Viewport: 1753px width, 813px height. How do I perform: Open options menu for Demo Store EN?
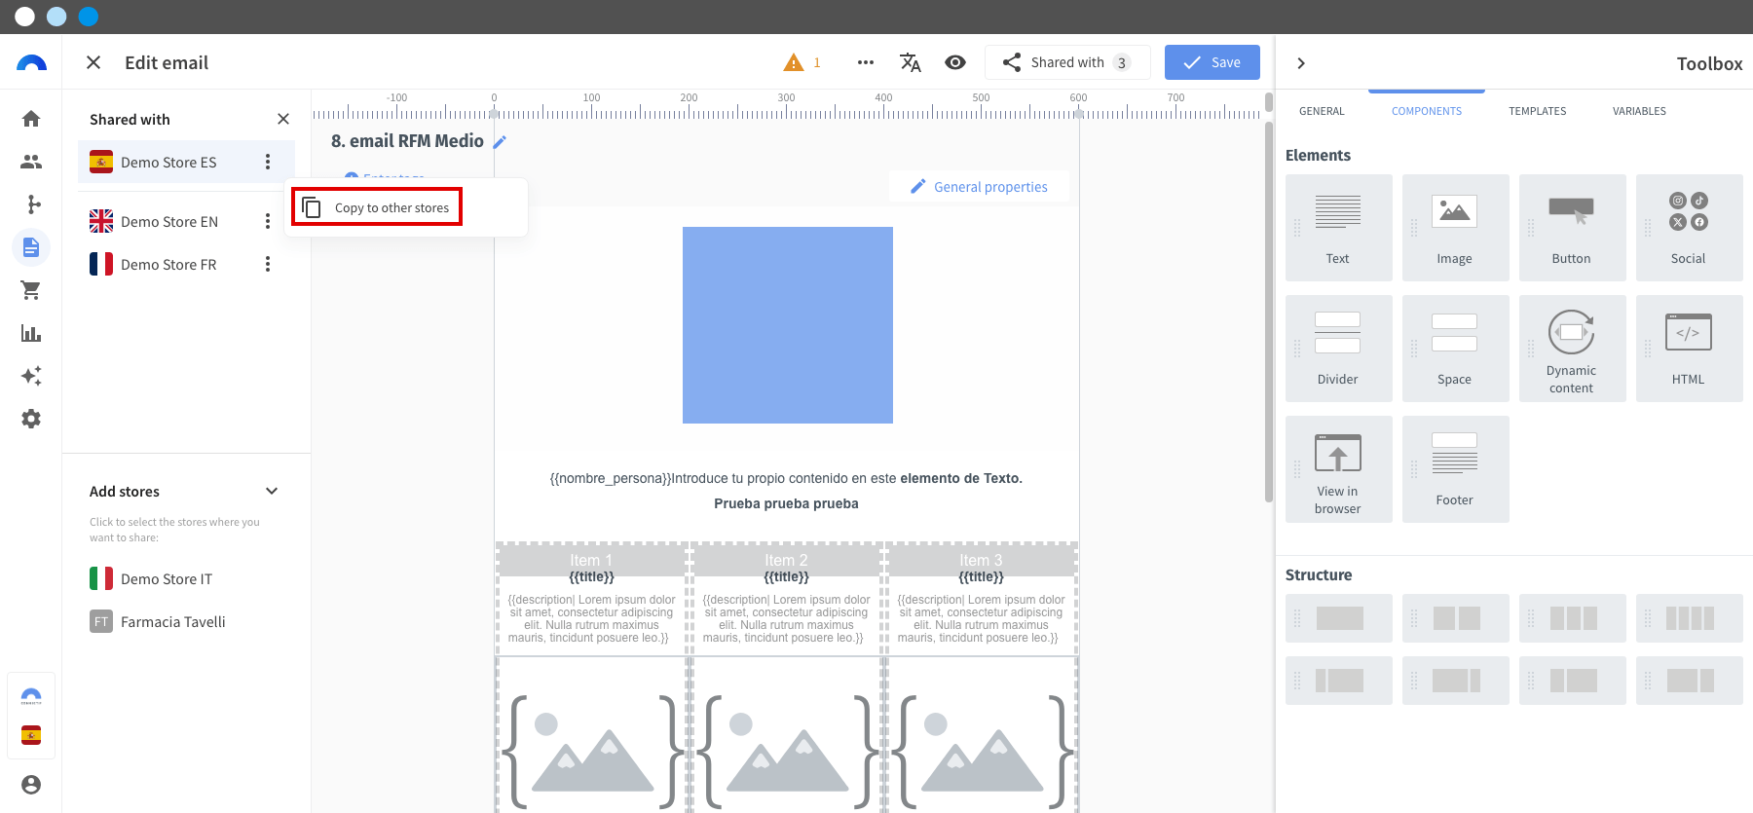tap(268, 222)
